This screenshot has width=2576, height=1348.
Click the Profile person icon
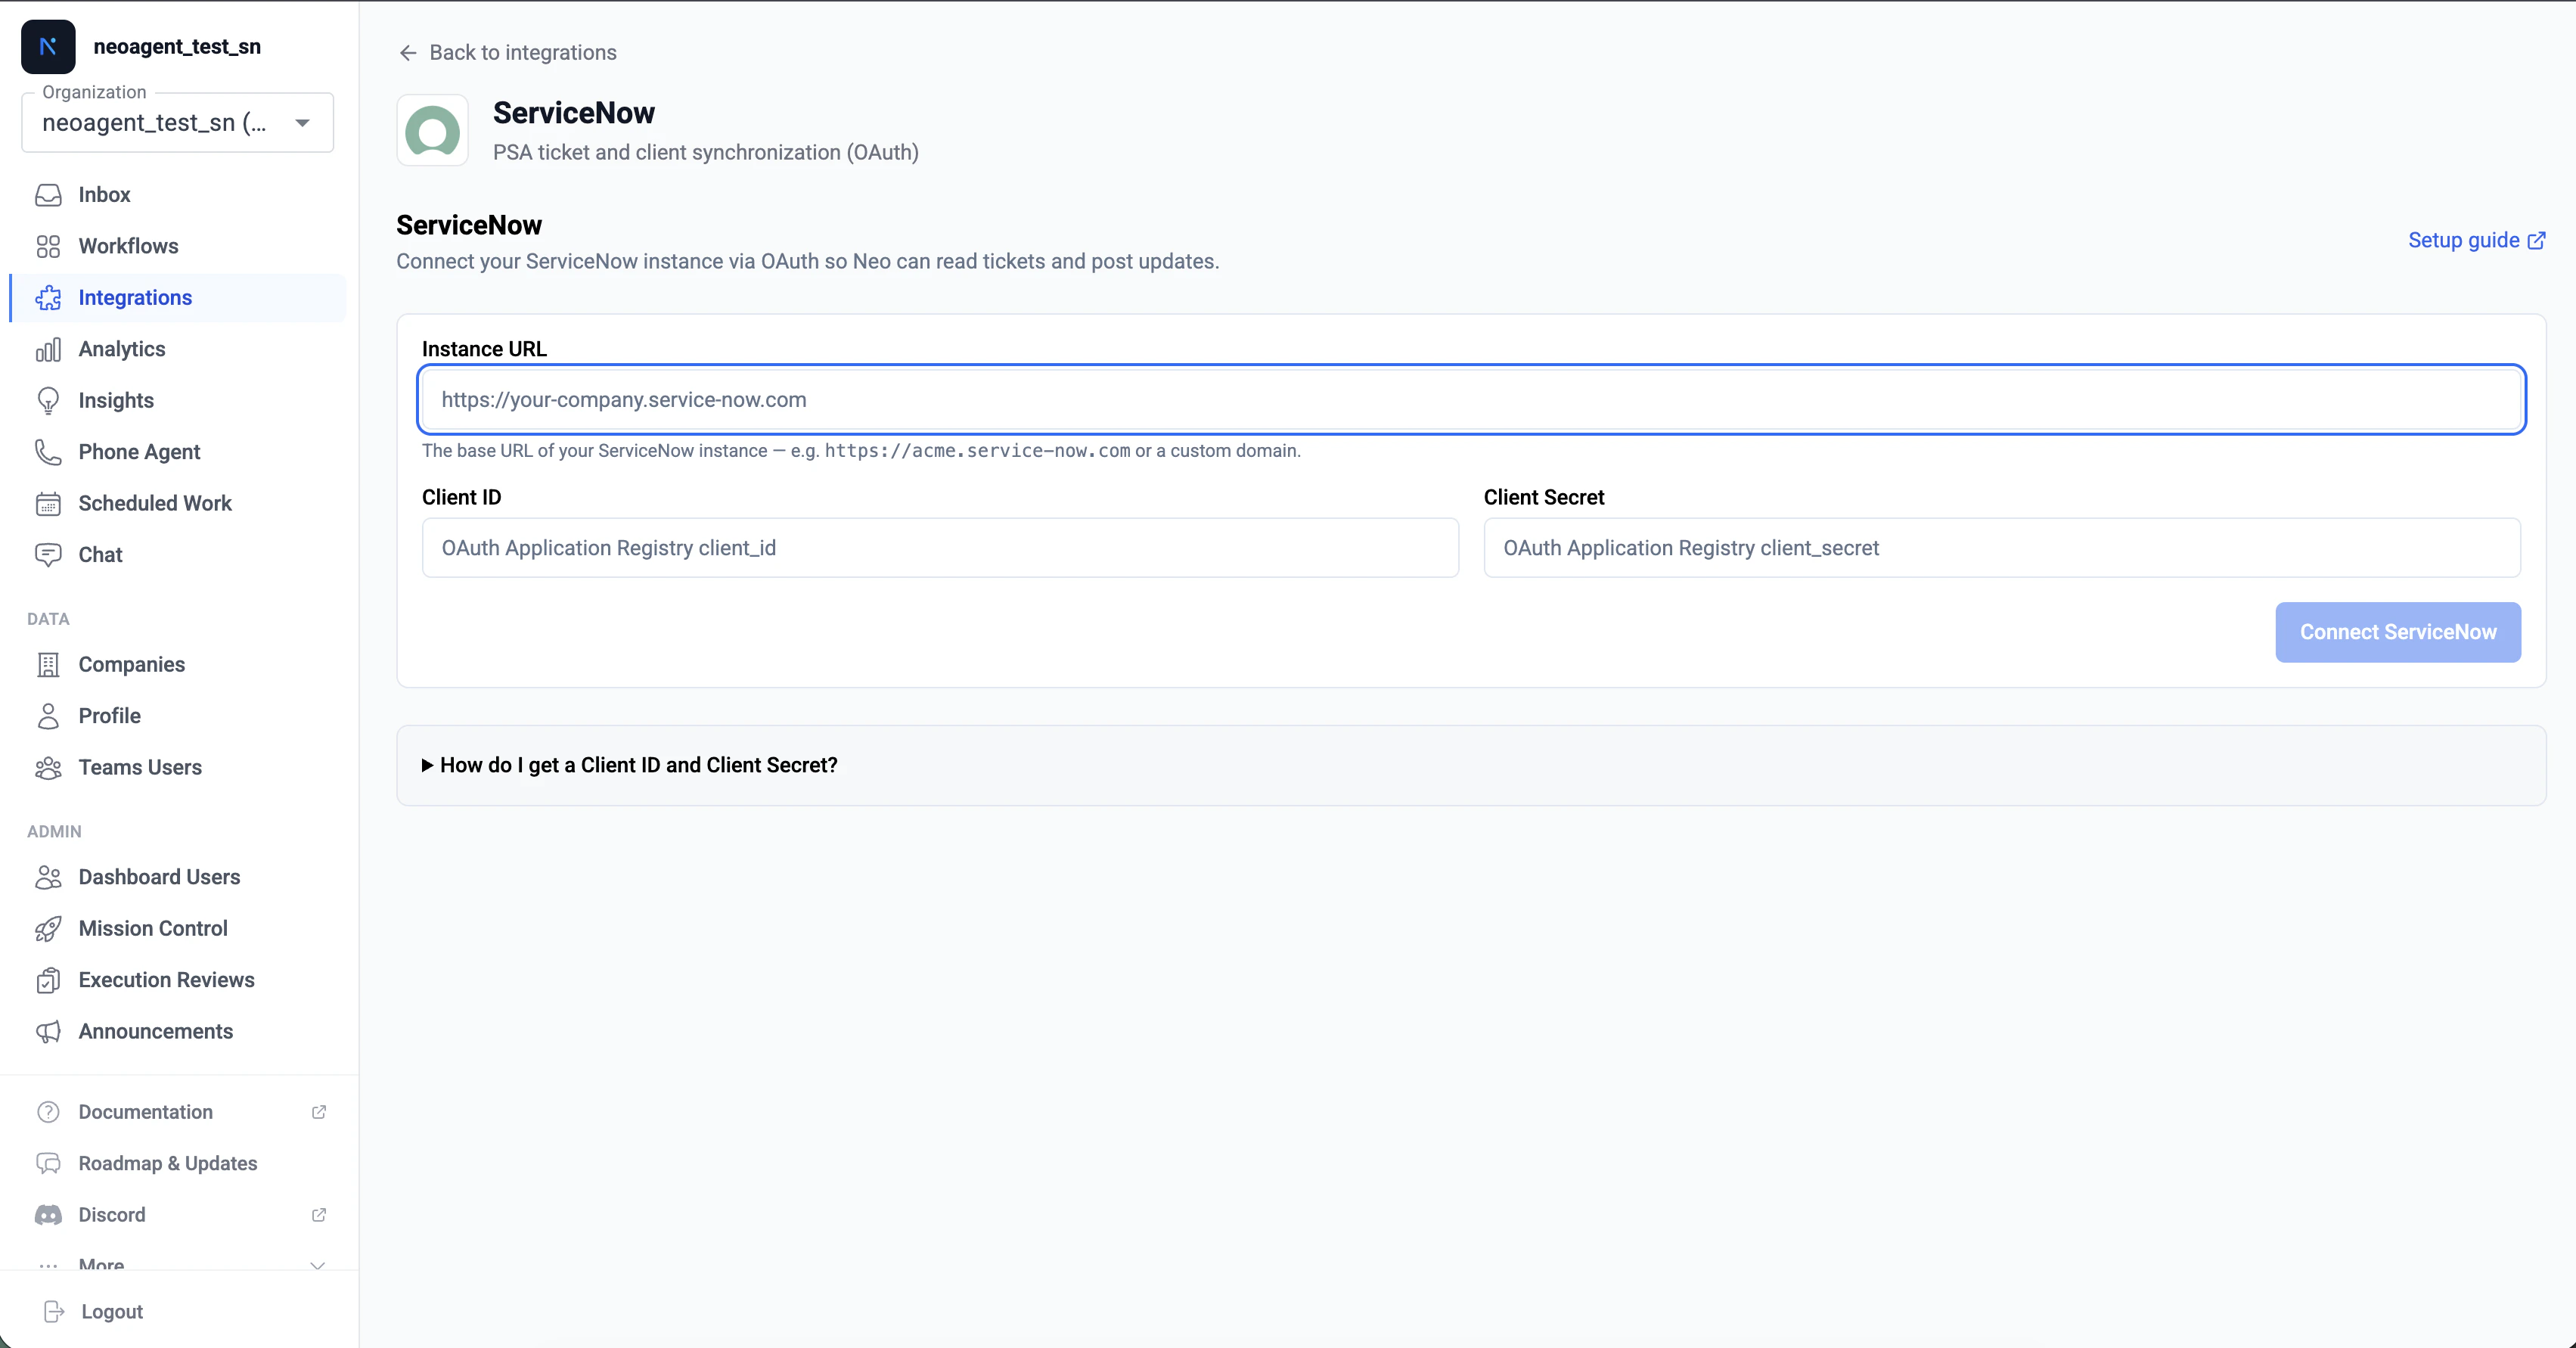tap(48, 716)
